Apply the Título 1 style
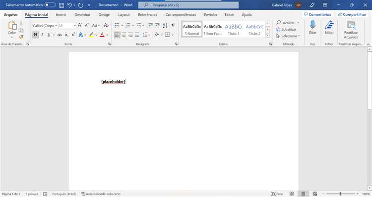 pos(234,29)
